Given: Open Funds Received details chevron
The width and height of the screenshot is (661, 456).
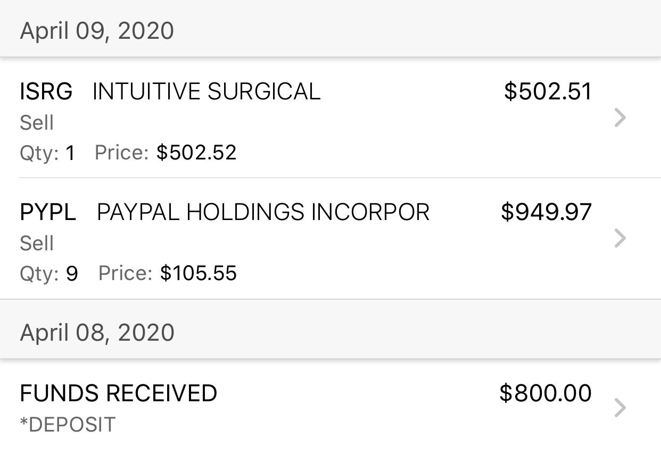Looking at the screenshot, I should [x=620, y=408].
